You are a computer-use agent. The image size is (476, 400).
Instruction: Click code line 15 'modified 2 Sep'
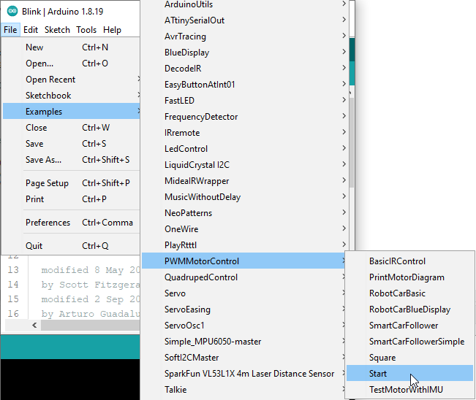tap(91, 299)
